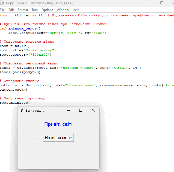The image size is (174, 172).
Task: Click the comment '# Створюємо текстовий напис'
Action: [29, 63]
